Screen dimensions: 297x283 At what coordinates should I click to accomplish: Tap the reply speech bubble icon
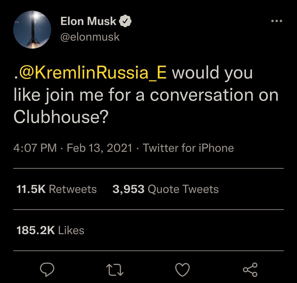(47, 270)
